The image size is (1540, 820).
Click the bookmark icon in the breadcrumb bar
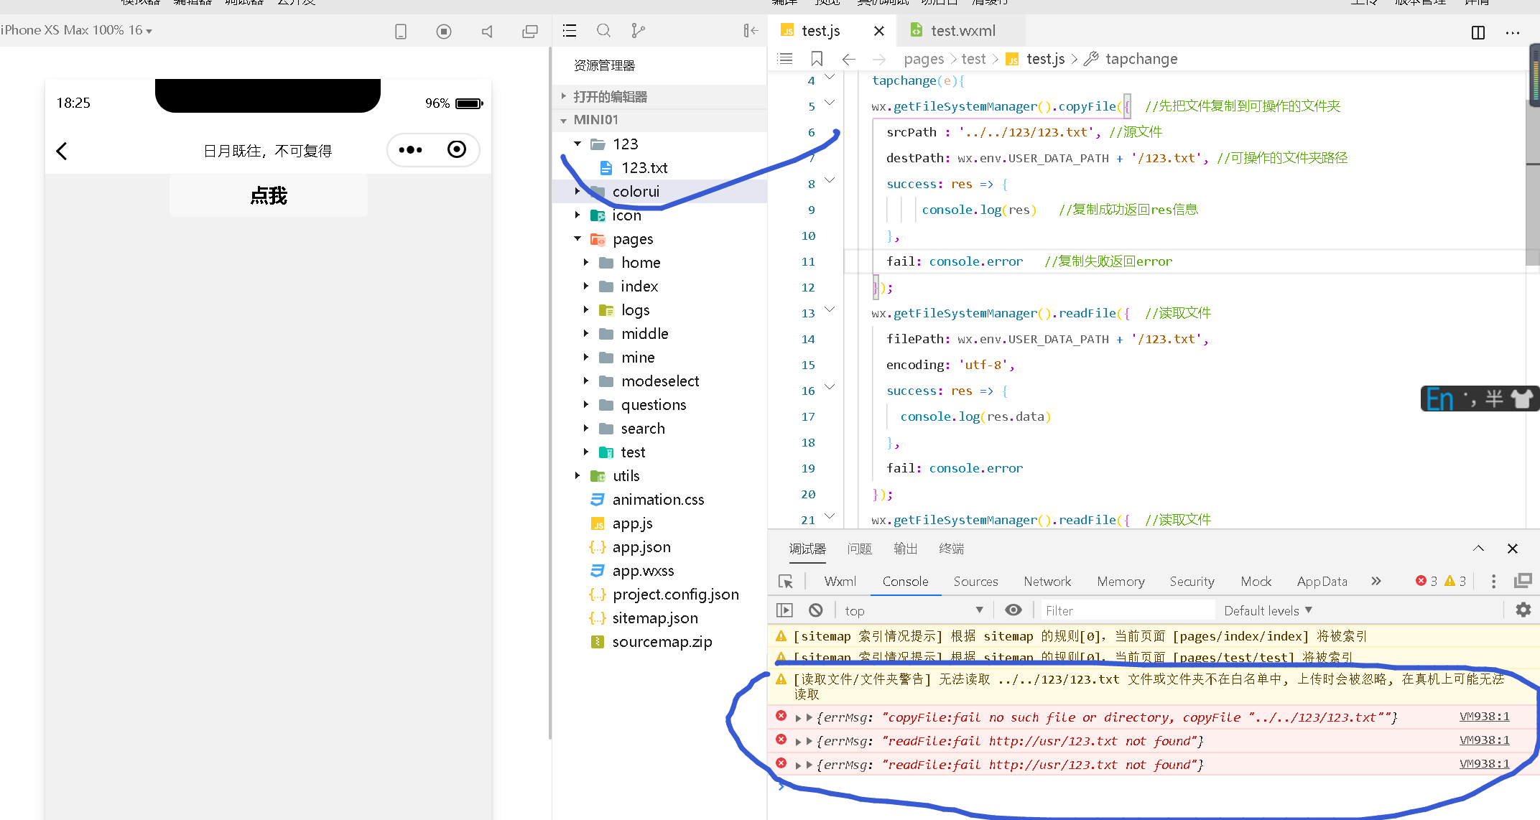pyautogui.click(x=817, y=59)
